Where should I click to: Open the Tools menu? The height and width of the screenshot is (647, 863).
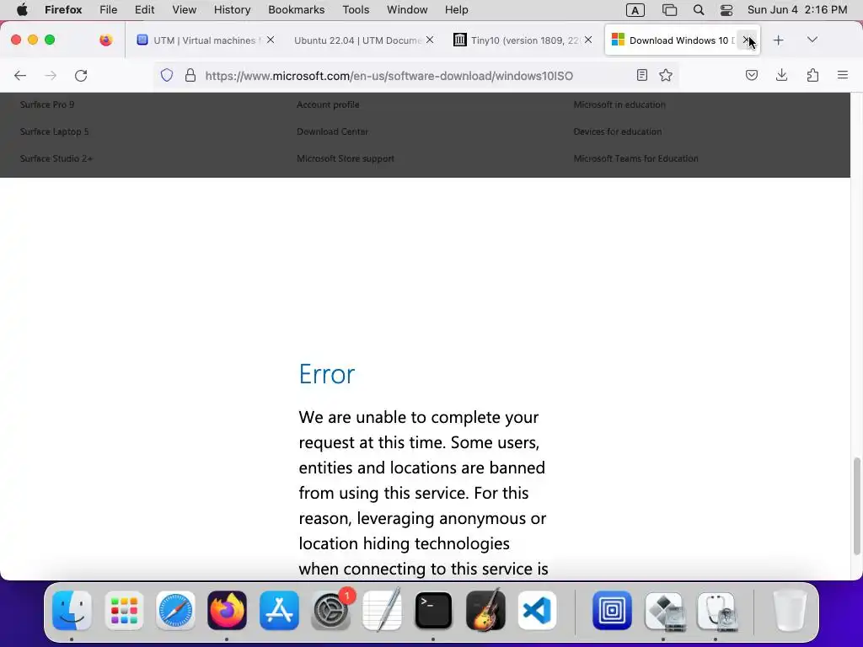tap(356, 10)
